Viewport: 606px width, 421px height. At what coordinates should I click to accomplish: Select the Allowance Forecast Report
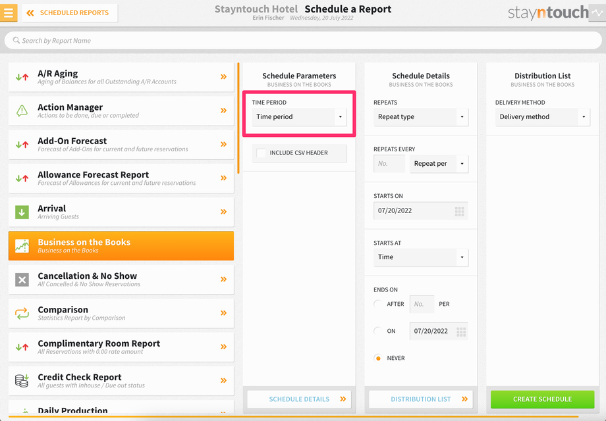point(121,178)
